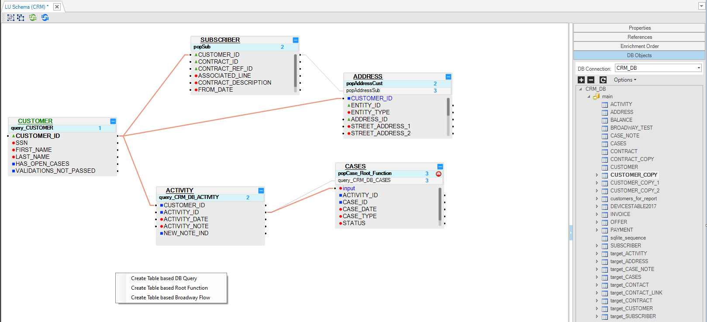The width and height of the screenshot is (707, 322).
Task: Click the red disabled icon on popCase_Root_Function
Action: (438, 174)
